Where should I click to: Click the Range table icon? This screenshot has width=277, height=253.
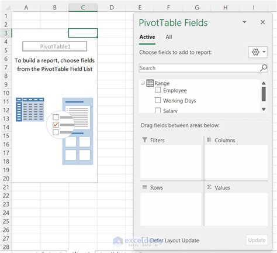click(150, 83)
